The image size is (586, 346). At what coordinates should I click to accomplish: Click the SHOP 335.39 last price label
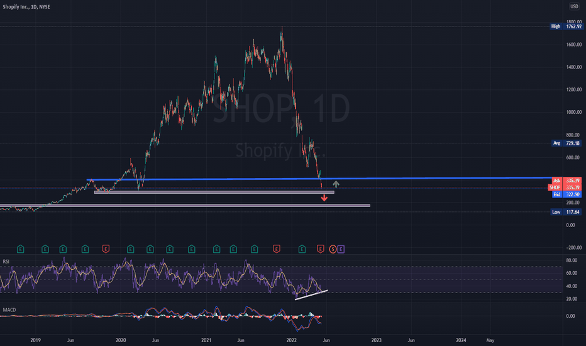(x=565, y=187)
